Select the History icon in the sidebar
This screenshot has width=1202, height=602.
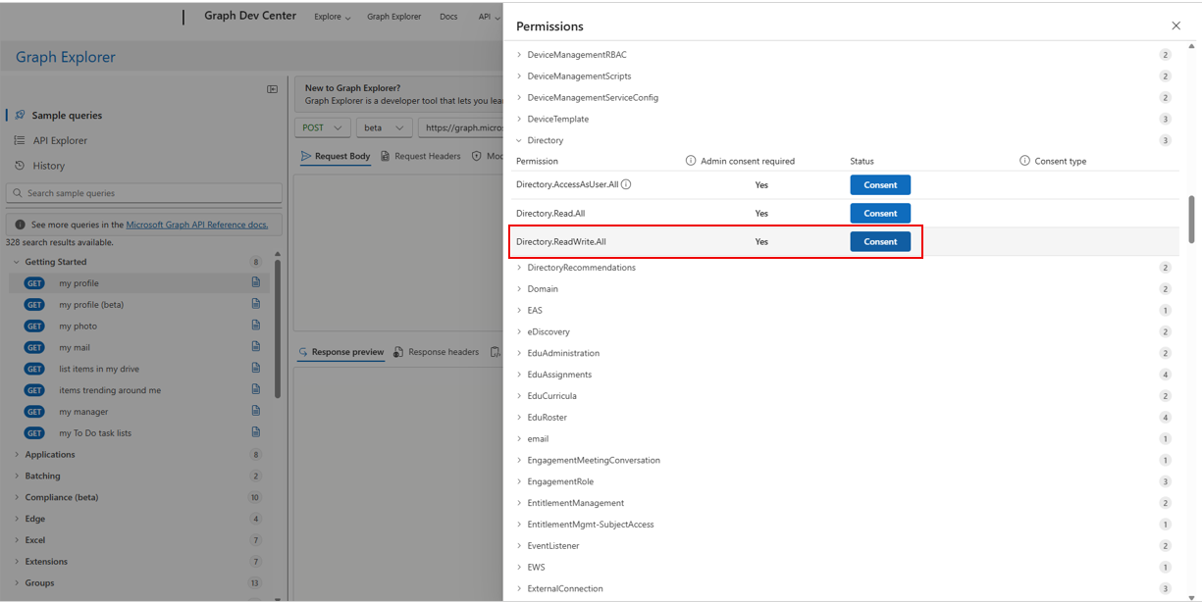19,165
